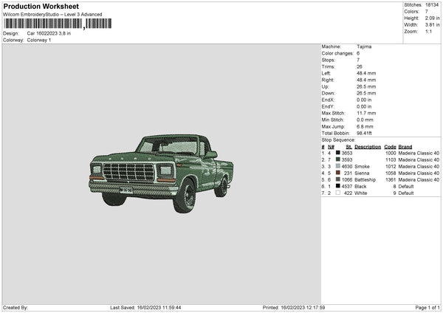Select the green swatch for stop 2 (3593)
The height and width of the screenshot is (313, 443).
(338, 159)
